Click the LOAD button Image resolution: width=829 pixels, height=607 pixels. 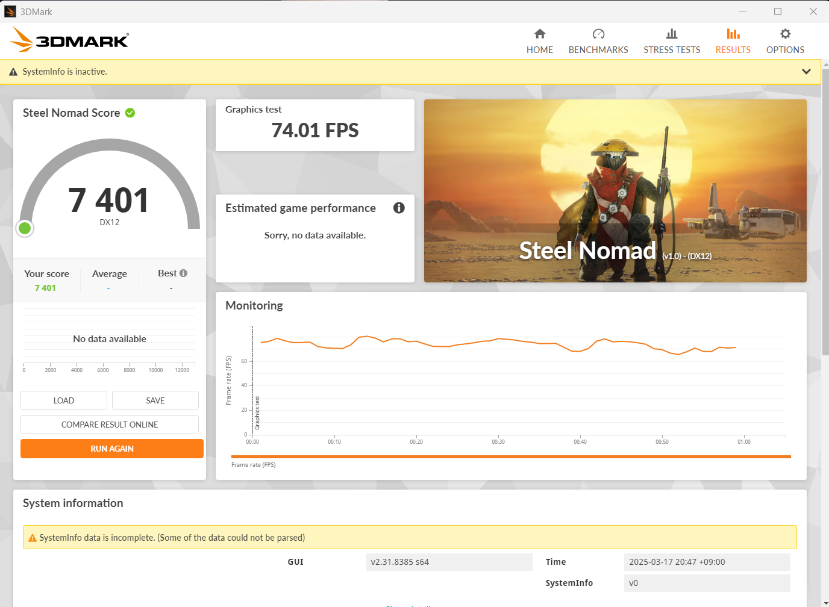(x=64, y=400)
